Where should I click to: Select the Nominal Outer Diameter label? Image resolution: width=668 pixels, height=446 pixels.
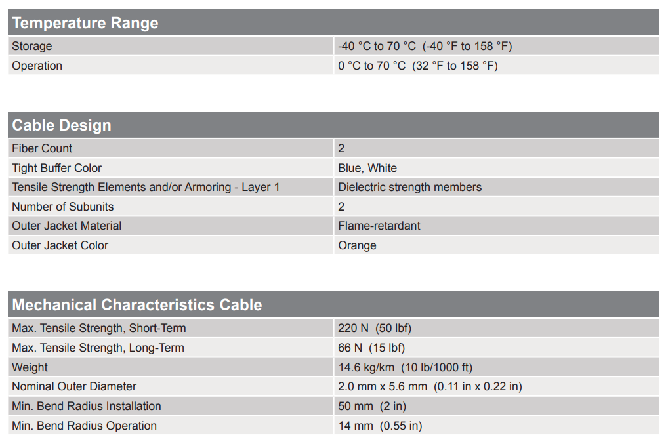click(x=74, y=386)
